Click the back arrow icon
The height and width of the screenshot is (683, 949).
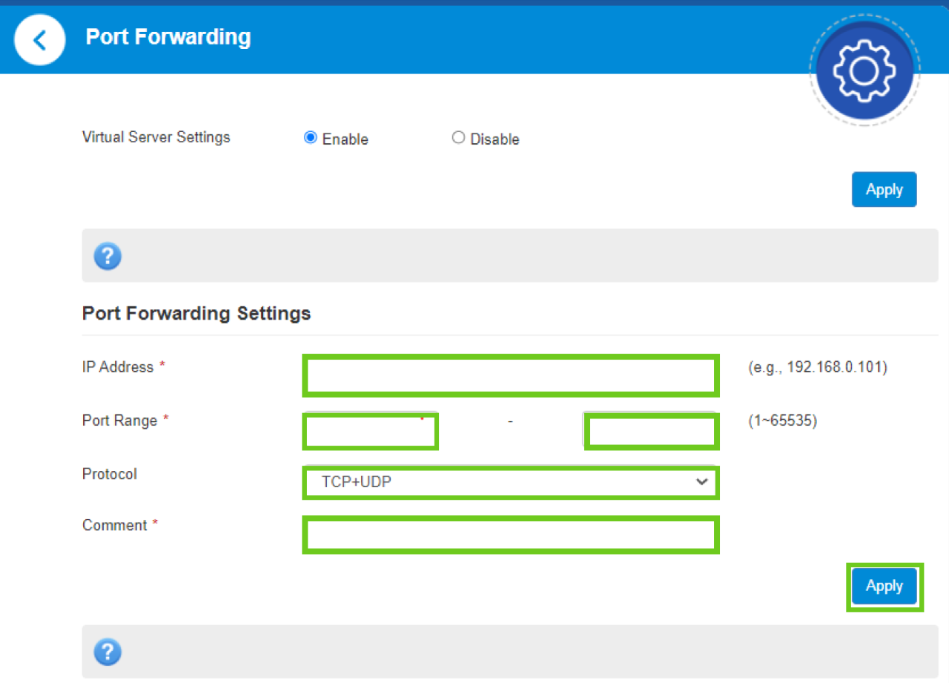pos(39,40)
